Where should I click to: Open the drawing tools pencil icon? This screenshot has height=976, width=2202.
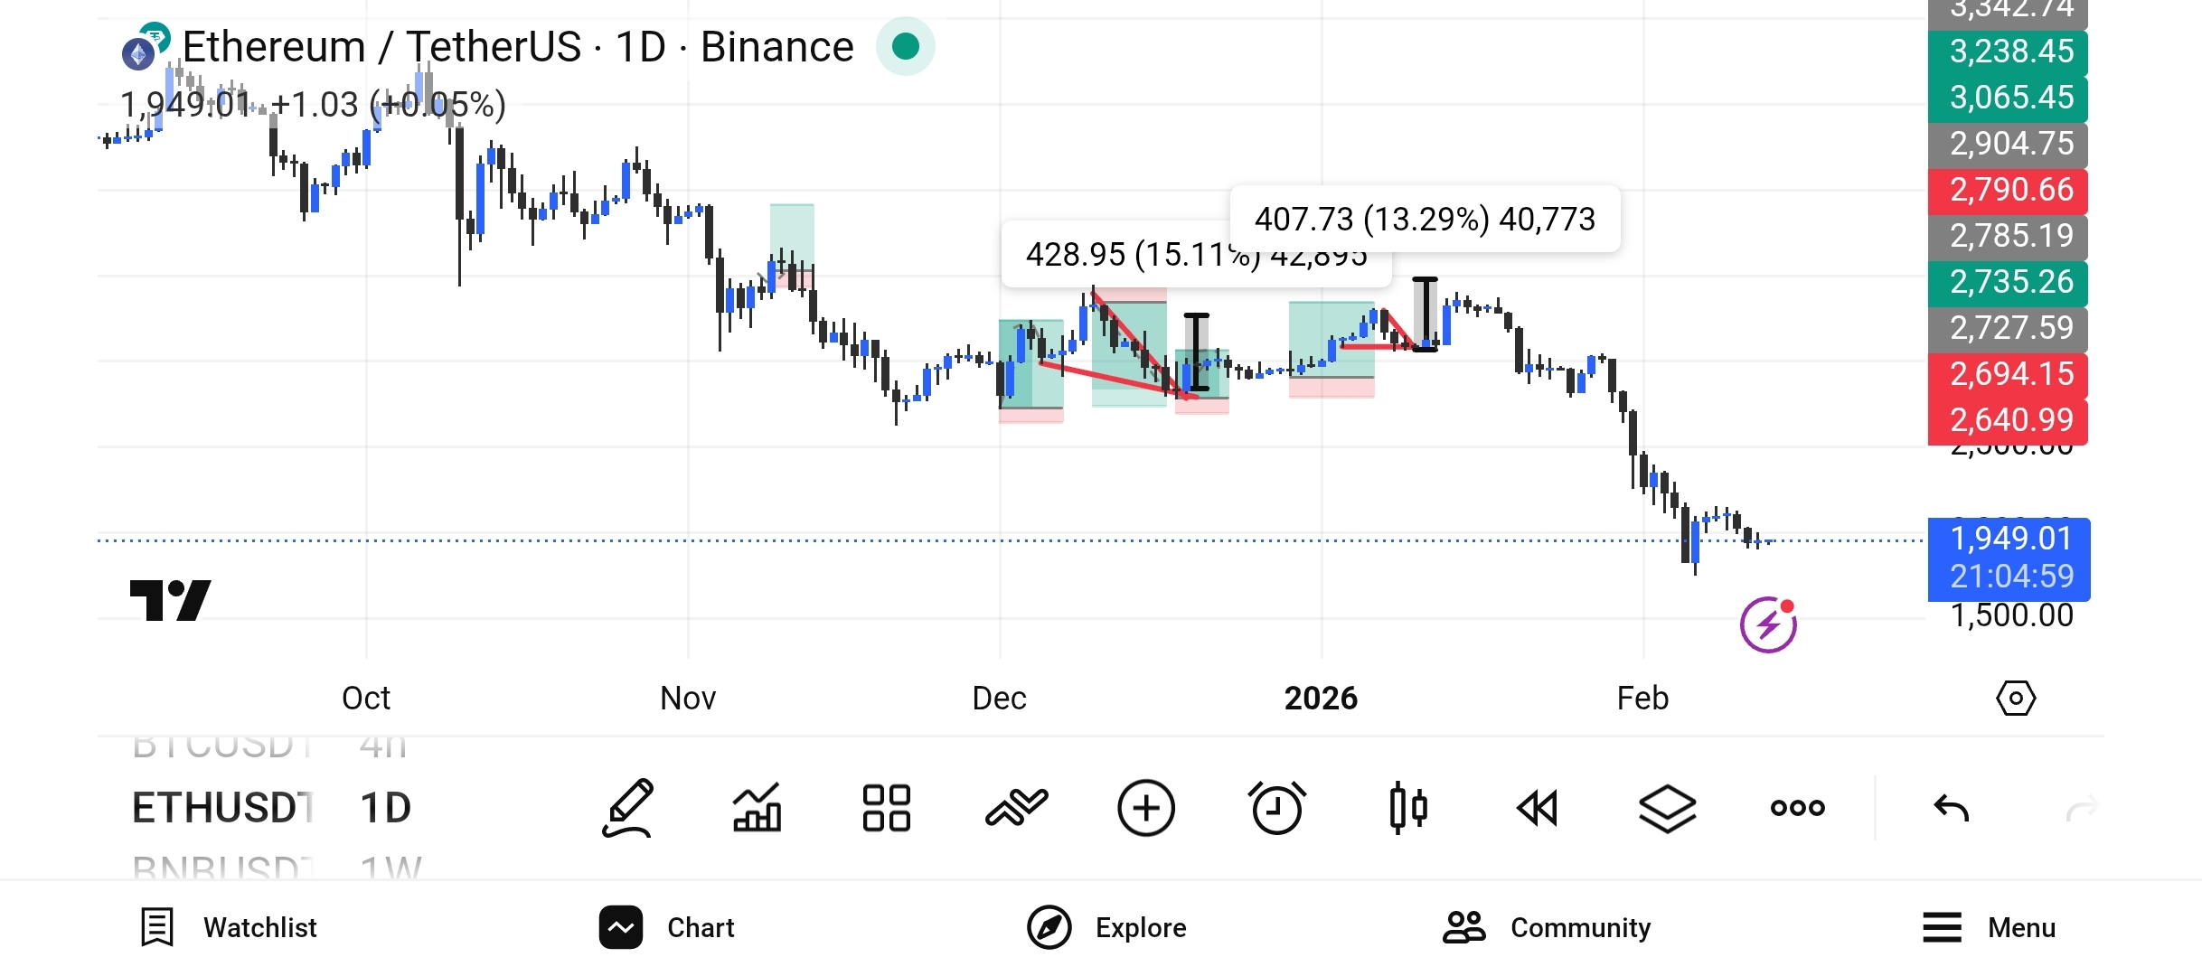(627, 807)
